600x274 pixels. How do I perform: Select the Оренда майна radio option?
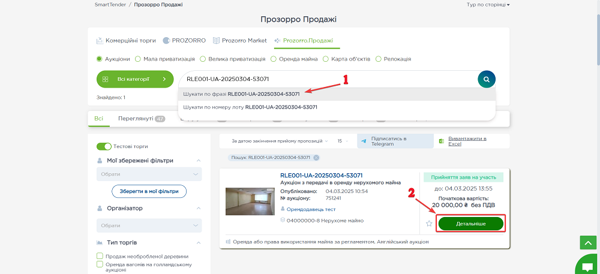(274, 59)
